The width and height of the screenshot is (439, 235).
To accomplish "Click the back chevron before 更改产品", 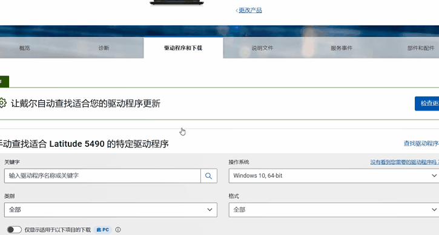I will [237, 11].
